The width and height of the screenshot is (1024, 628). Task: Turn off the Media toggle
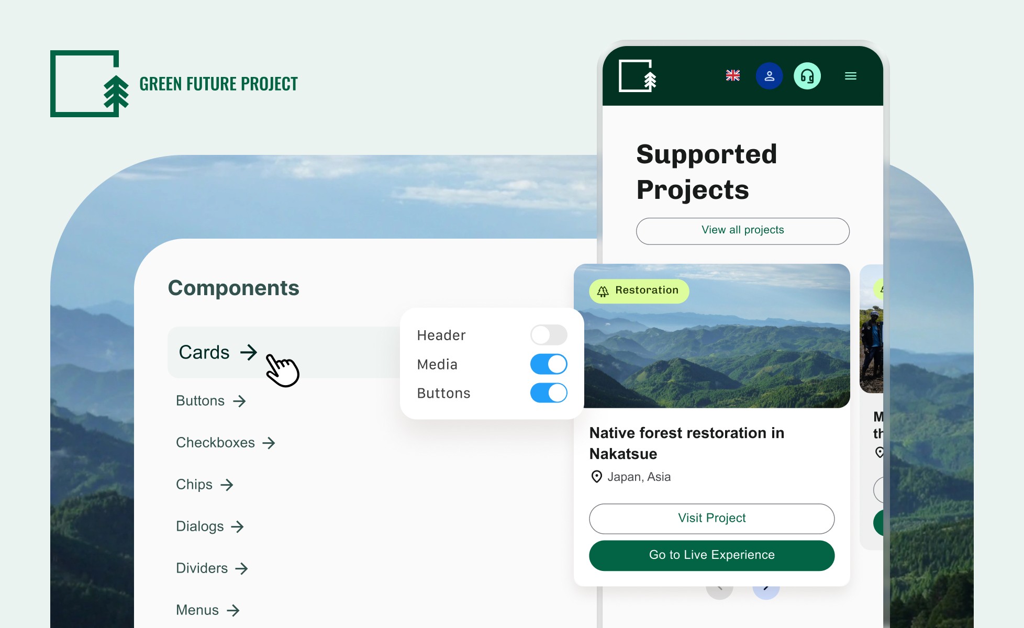(x=549, y=364)
